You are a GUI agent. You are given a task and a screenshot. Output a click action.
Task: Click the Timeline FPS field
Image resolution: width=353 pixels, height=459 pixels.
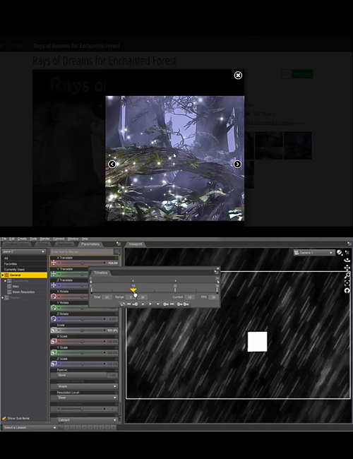pyautogui.click(x=213, y=297)
